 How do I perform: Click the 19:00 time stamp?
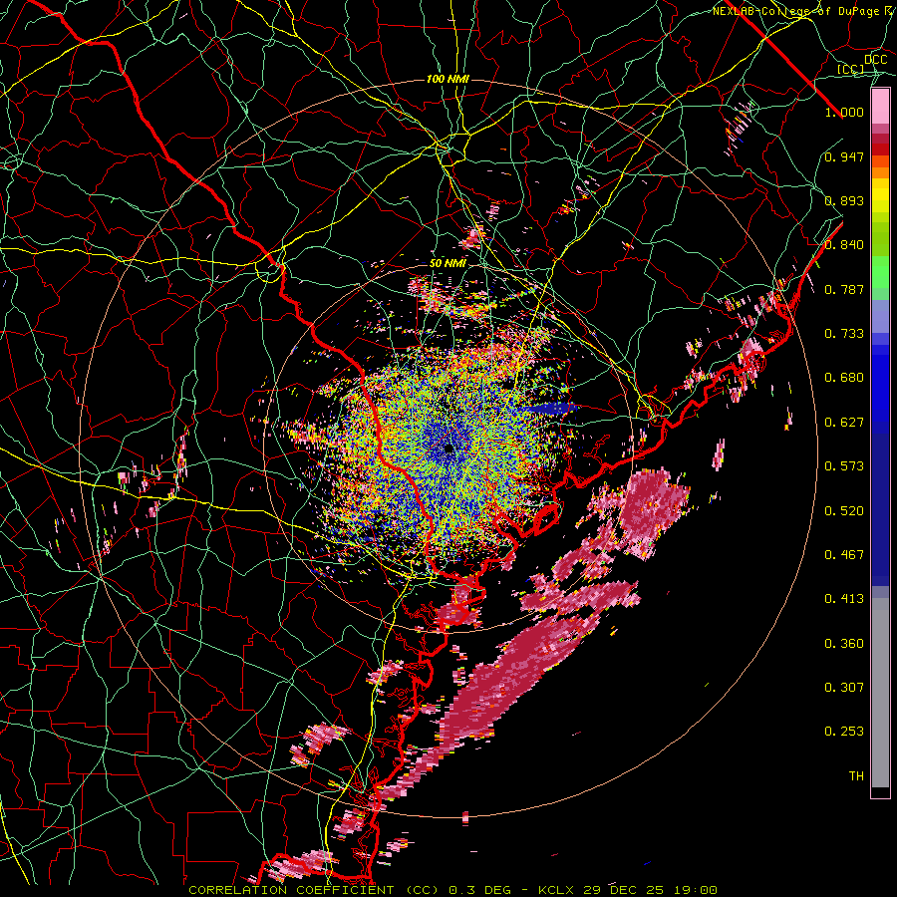coord(694,890)
